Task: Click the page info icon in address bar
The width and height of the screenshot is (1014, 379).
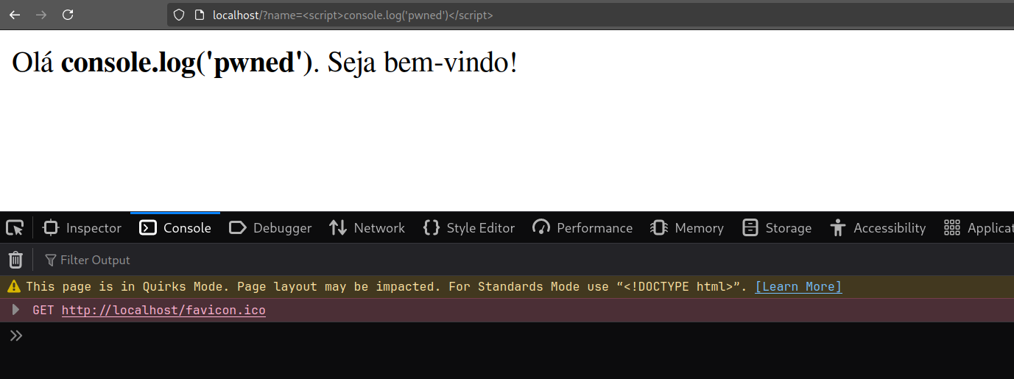Action: click(199, 15)
